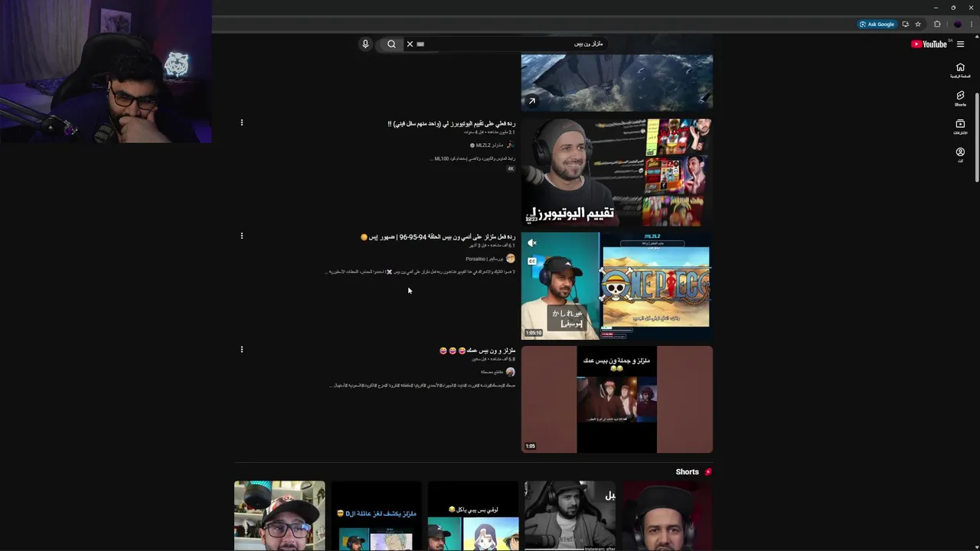Open Subscriptions from the YouTube sidebar
This screenshot has width=980, height=551.
(x=960, y=127)
